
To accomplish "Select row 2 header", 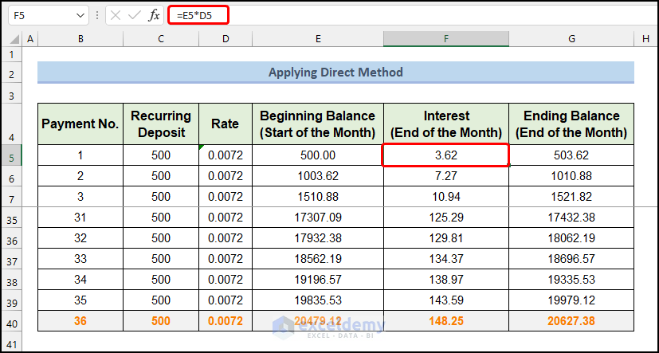I will (11, 74).
